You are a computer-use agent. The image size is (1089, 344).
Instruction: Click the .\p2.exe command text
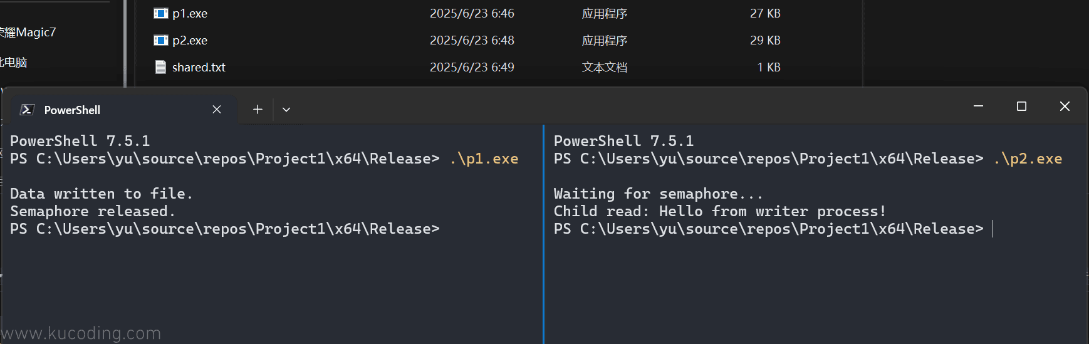coord(1028,159)
